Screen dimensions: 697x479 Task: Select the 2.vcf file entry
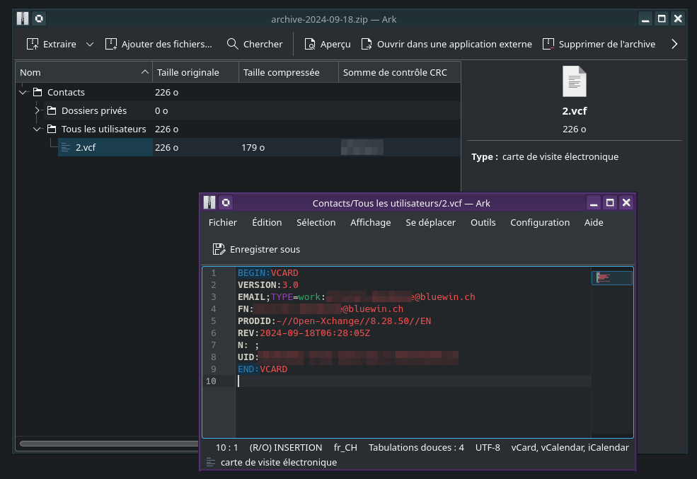(x=85, y=147)
